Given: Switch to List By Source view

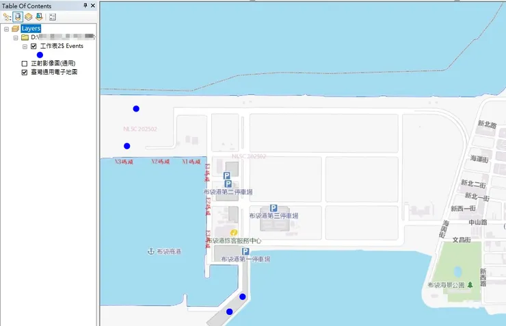Looking at the screenshot, I should pyautogui.click(x=18, y=17).
